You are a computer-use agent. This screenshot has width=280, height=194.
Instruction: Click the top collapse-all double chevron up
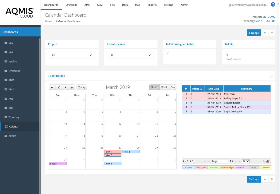tap(265, 33)
